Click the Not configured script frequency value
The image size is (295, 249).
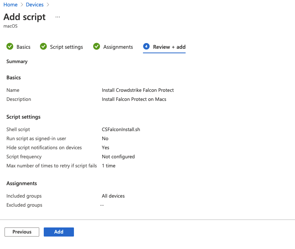point(118,157)
